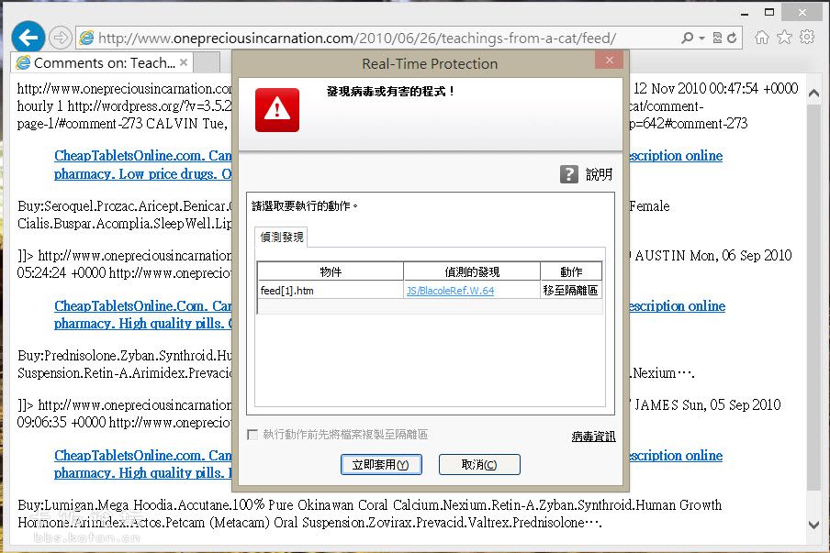
Task: Refresh the page with the reload icon
Action: [732, 39]
